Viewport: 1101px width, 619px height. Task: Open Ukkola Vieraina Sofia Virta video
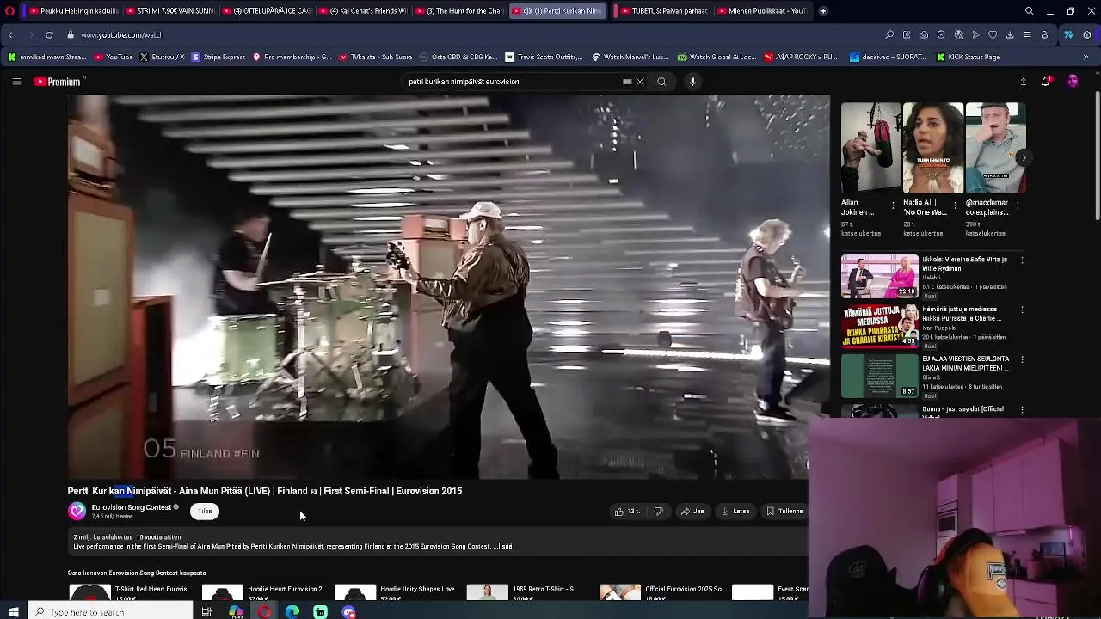coord(880,276)
